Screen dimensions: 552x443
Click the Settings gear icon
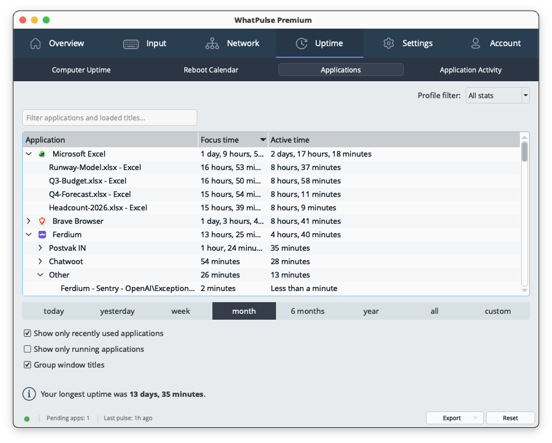(389, 43)
